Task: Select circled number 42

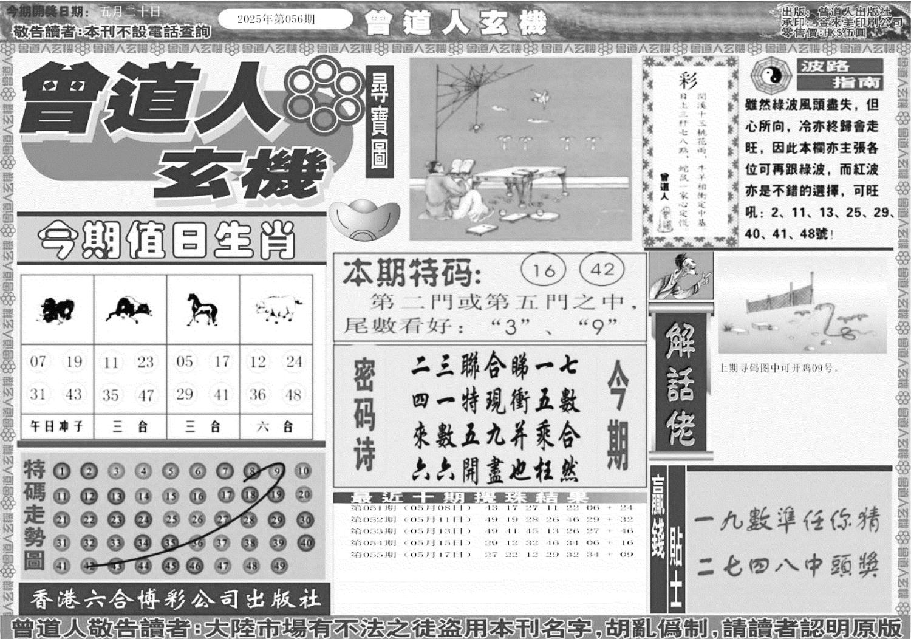Action: [x=602, y=268]
